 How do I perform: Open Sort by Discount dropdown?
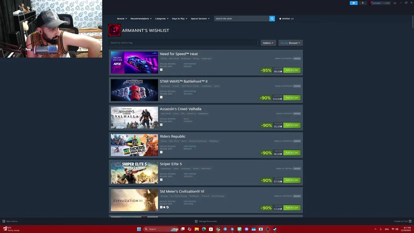tap(290, 43)
